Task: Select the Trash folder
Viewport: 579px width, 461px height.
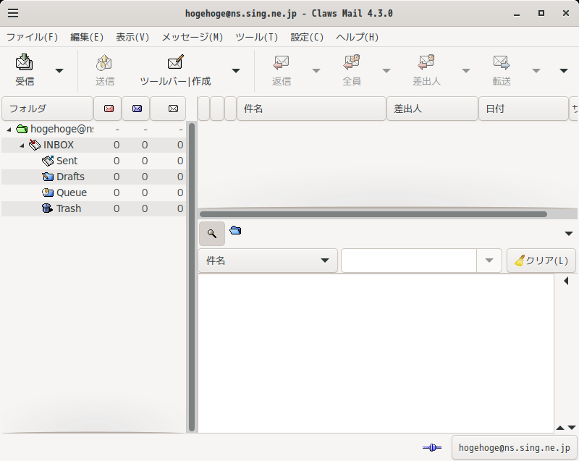Action: (94, 208)
